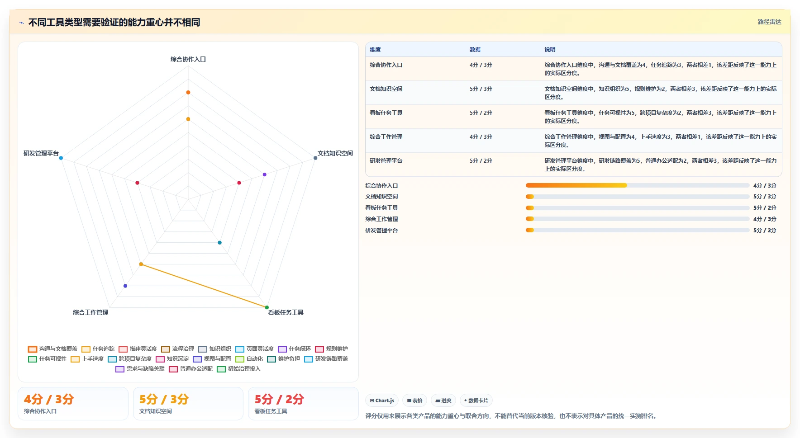800x438 pixels.
Task: Click the Chart.js chip
Action: point(382,400)
